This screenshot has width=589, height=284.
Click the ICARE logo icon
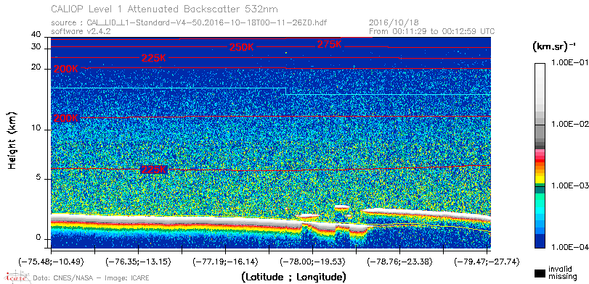[x=17, y=277]
